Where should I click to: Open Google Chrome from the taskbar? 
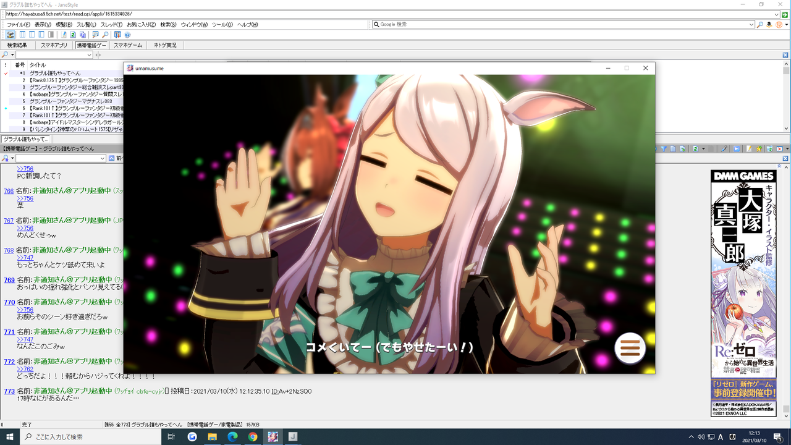(253, 437)
